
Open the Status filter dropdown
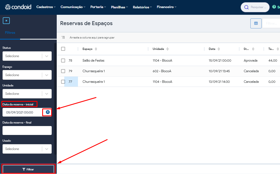click(x=27, y=56)
